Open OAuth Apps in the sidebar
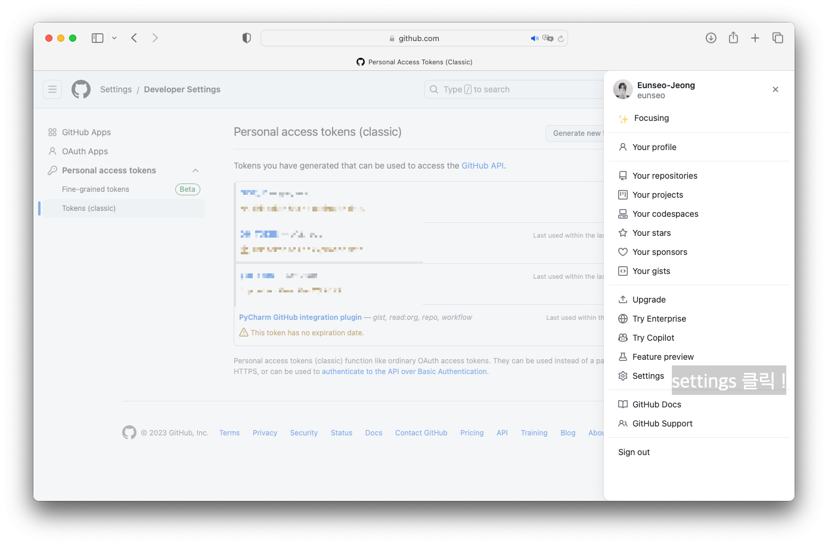 [x=85, y=151]
